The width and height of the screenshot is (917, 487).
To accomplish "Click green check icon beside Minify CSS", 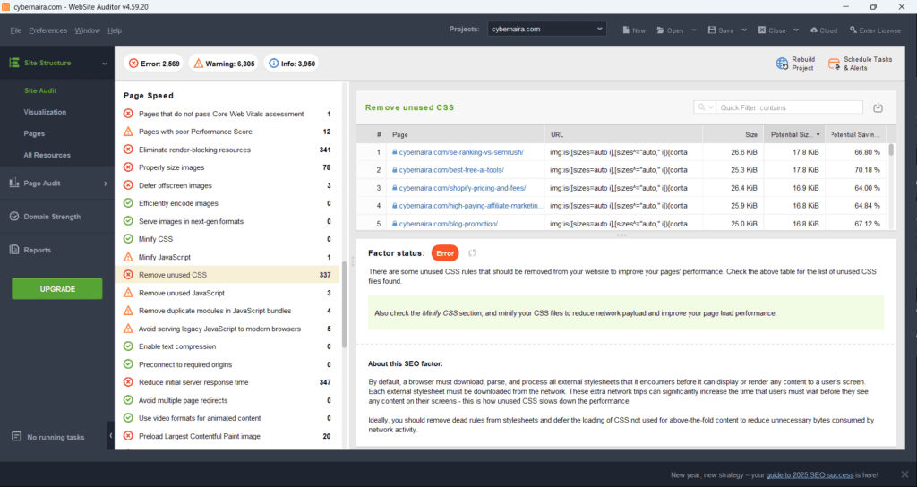I will 128,239.
